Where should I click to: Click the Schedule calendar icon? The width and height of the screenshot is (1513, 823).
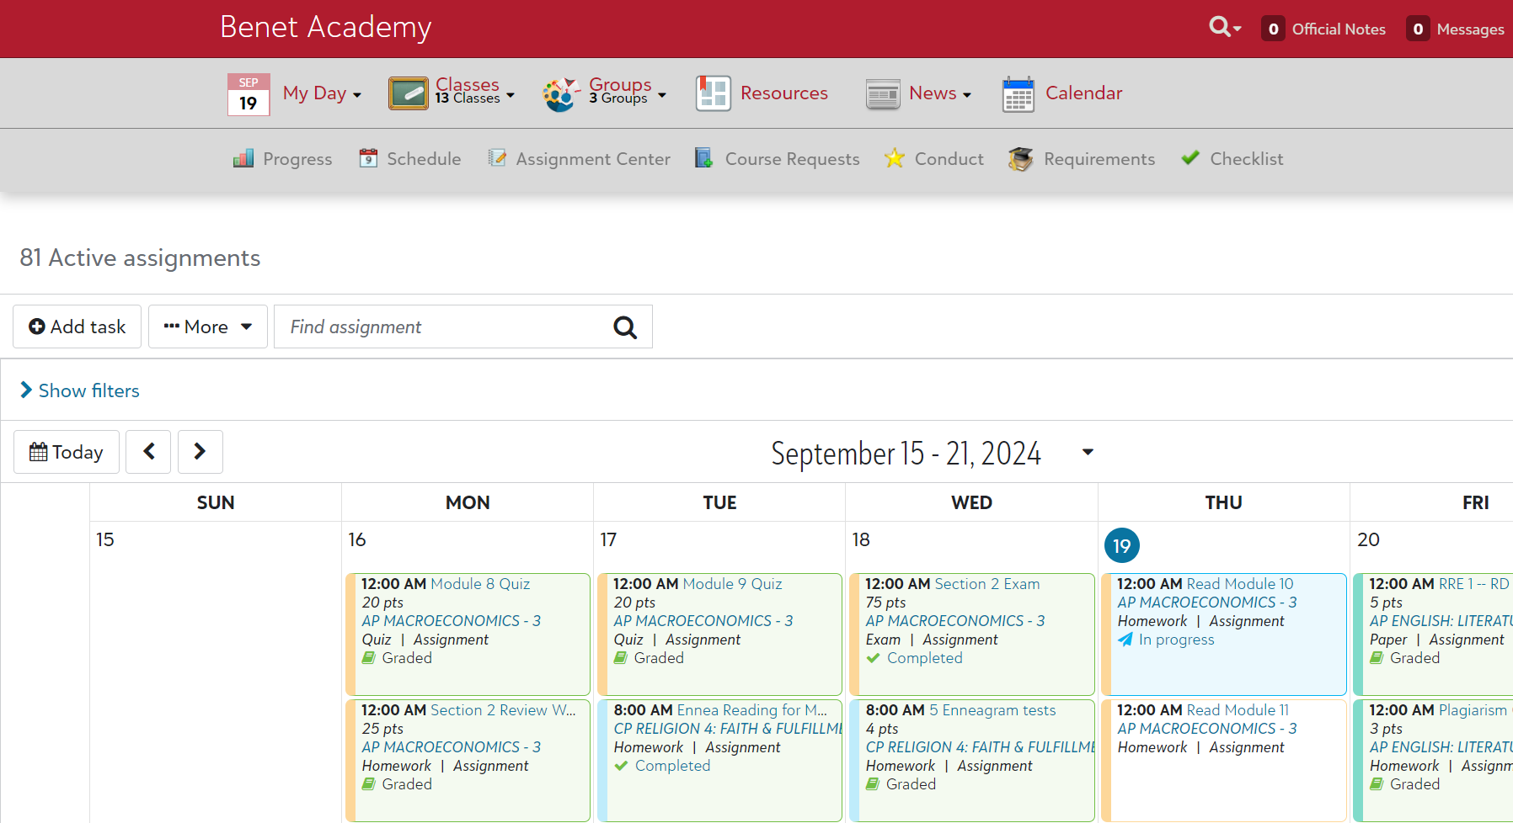tap(368, 158)
